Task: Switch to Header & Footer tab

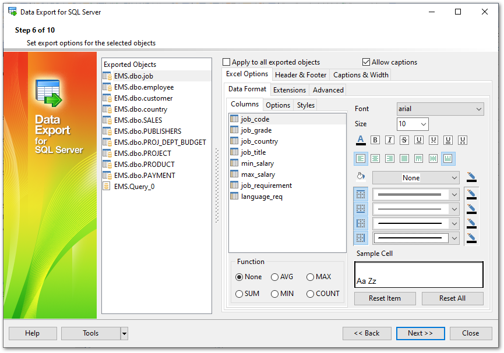Action: pyautogui.click(x=301, y=75)
